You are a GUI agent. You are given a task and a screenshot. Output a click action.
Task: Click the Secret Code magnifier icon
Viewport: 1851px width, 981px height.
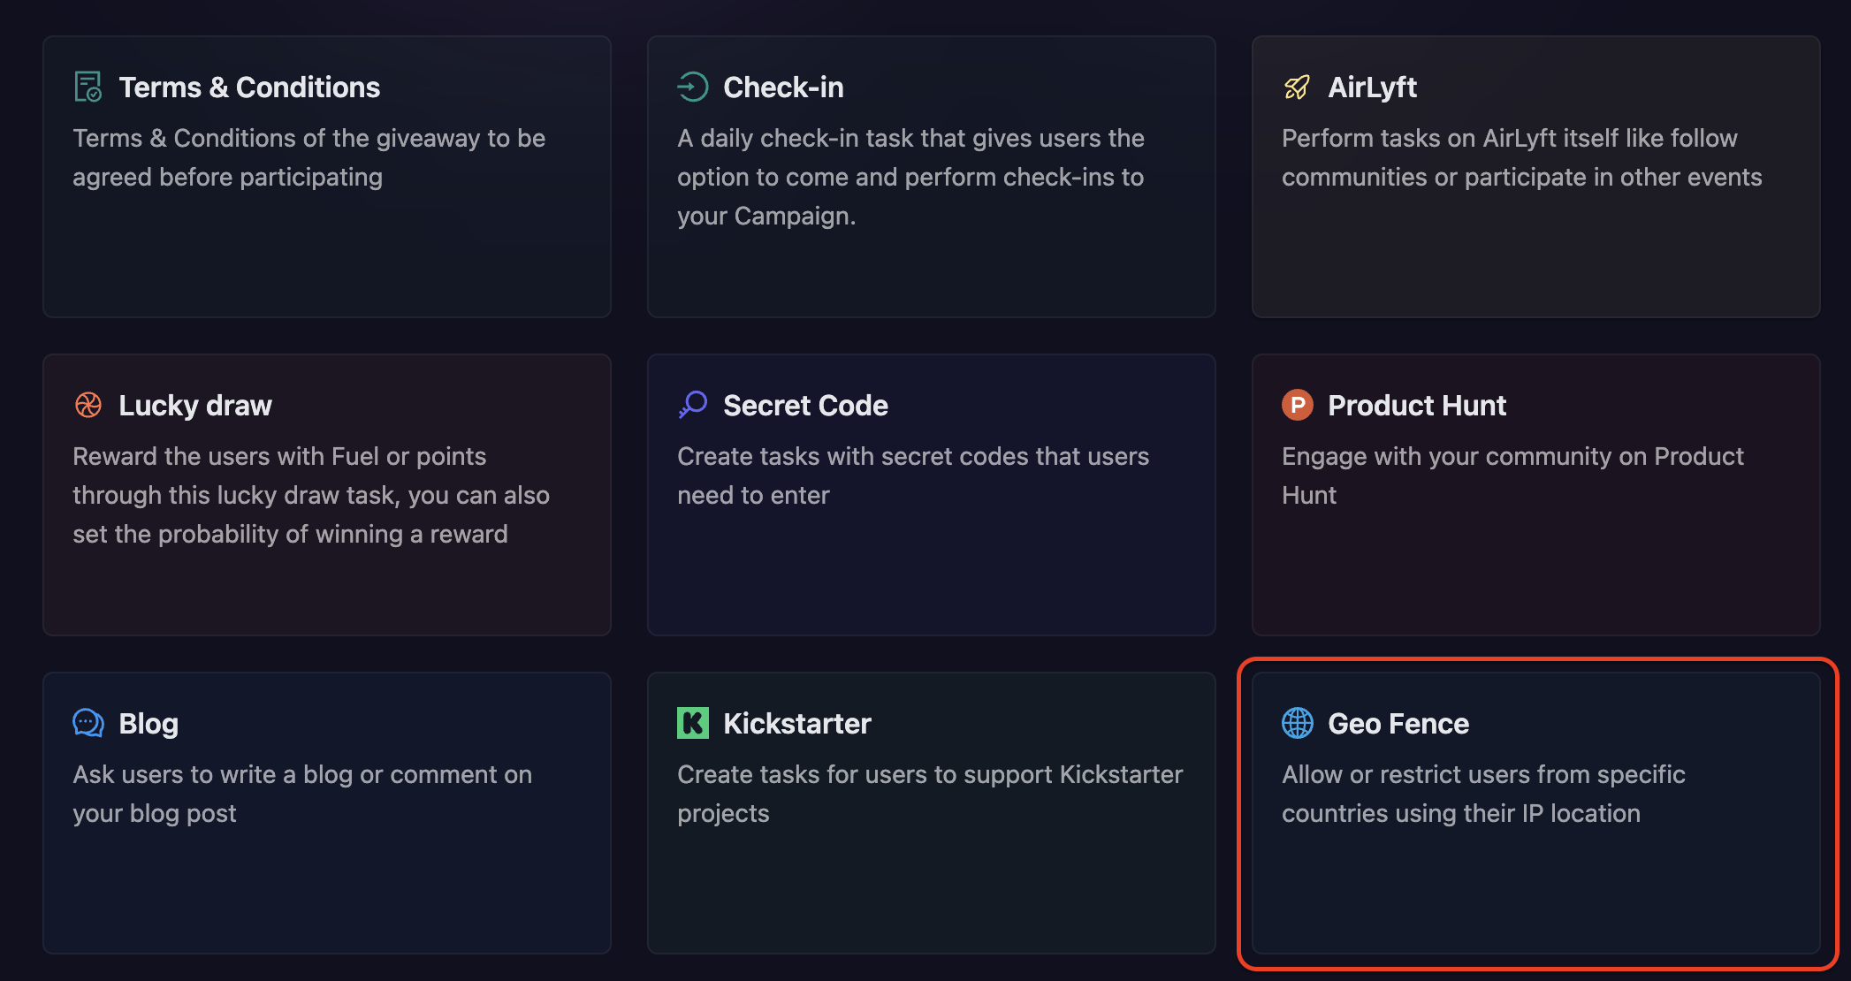[692, 405]
